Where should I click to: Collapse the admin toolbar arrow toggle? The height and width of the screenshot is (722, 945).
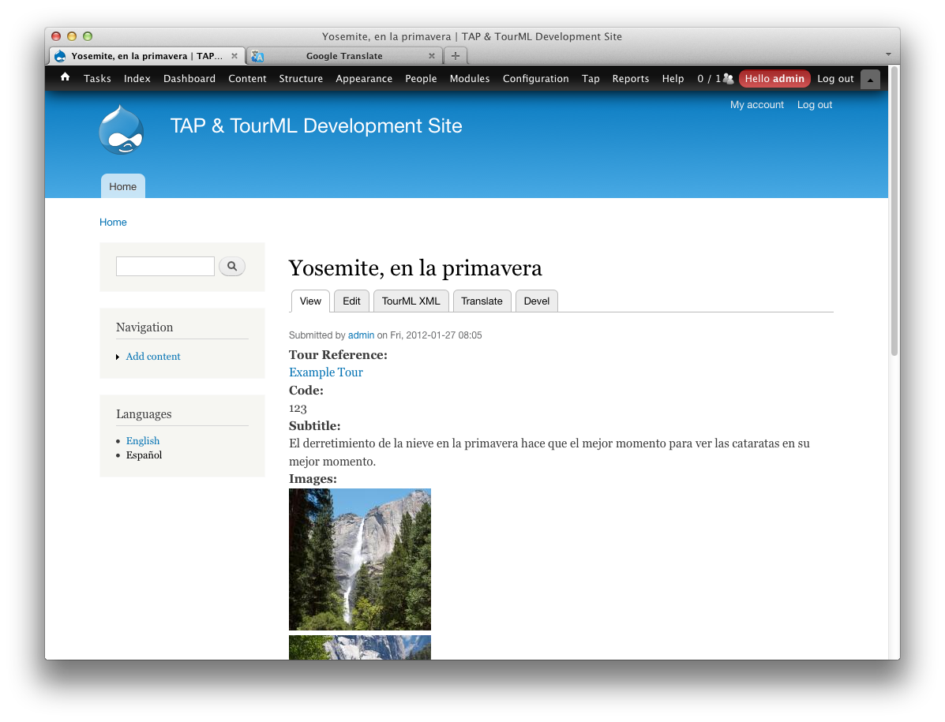point(870,80)
